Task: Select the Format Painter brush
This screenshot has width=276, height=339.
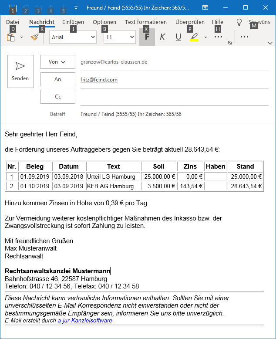Action: (35, 37)
